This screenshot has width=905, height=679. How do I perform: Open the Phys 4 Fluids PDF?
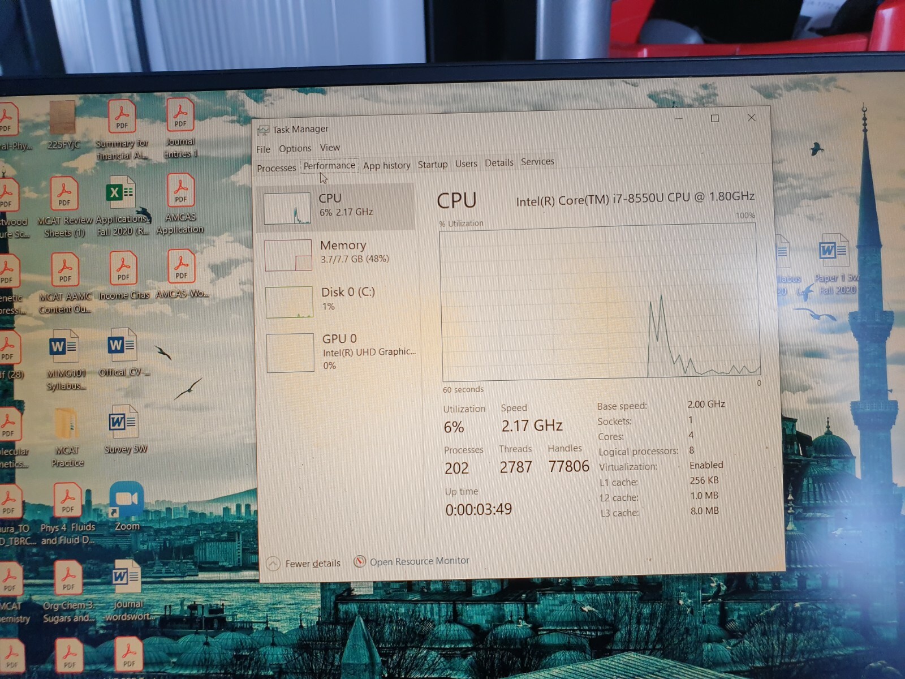click(x=68, y=514)
